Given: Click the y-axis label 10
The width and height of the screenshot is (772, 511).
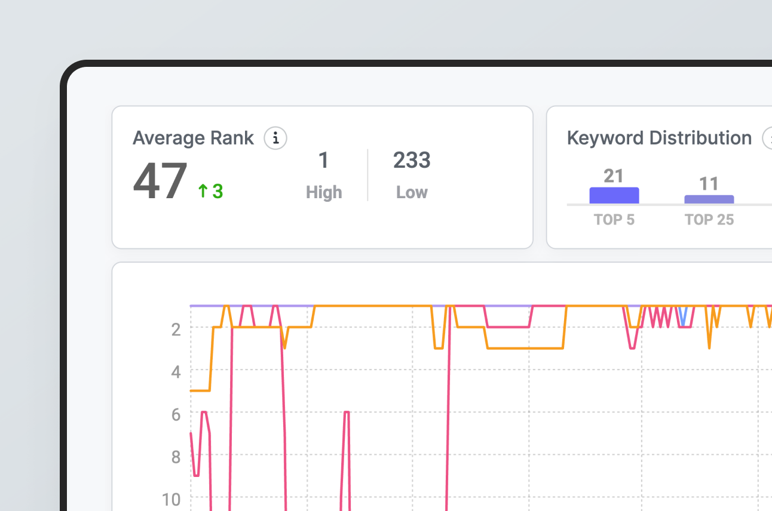Looking at the screenshot, I should point(172,499).
